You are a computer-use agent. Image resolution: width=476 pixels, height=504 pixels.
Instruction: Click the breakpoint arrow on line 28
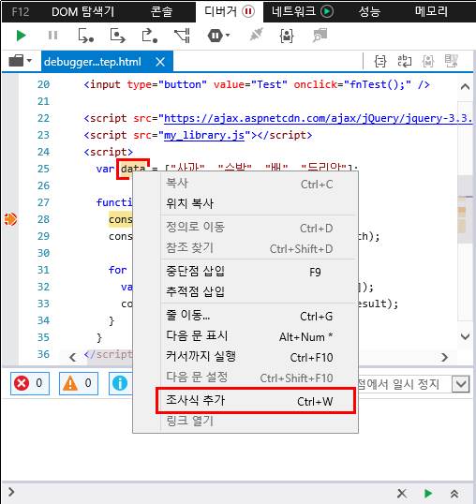pos(10,219)
